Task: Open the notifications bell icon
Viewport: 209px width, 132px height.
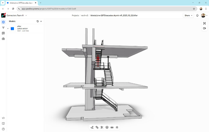Action: point(197,15)
